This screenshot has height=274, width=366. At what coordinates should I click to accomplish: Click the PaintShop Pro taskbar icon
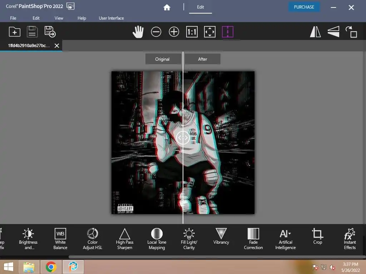click(73, 267)
